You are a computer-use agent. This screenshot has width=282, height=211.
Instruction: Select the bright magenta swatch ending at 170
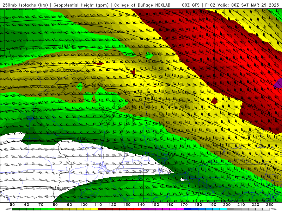coord(180,209)
